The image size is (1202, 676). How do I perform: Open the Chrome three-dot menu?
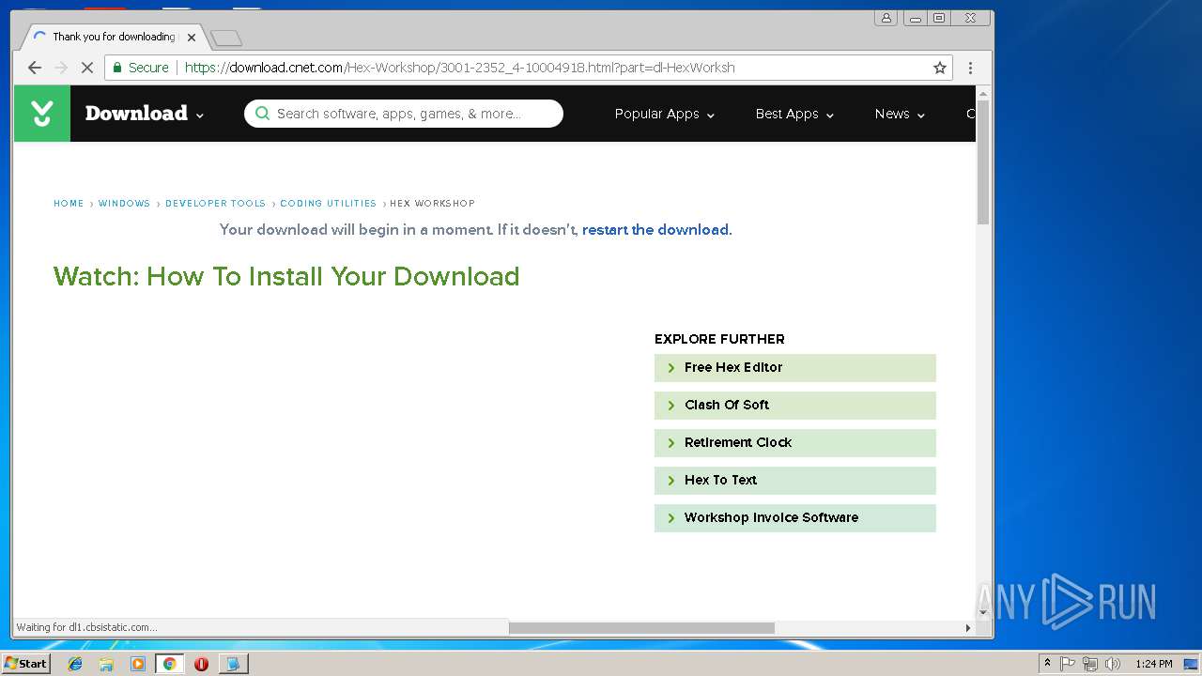click(970, 68)
